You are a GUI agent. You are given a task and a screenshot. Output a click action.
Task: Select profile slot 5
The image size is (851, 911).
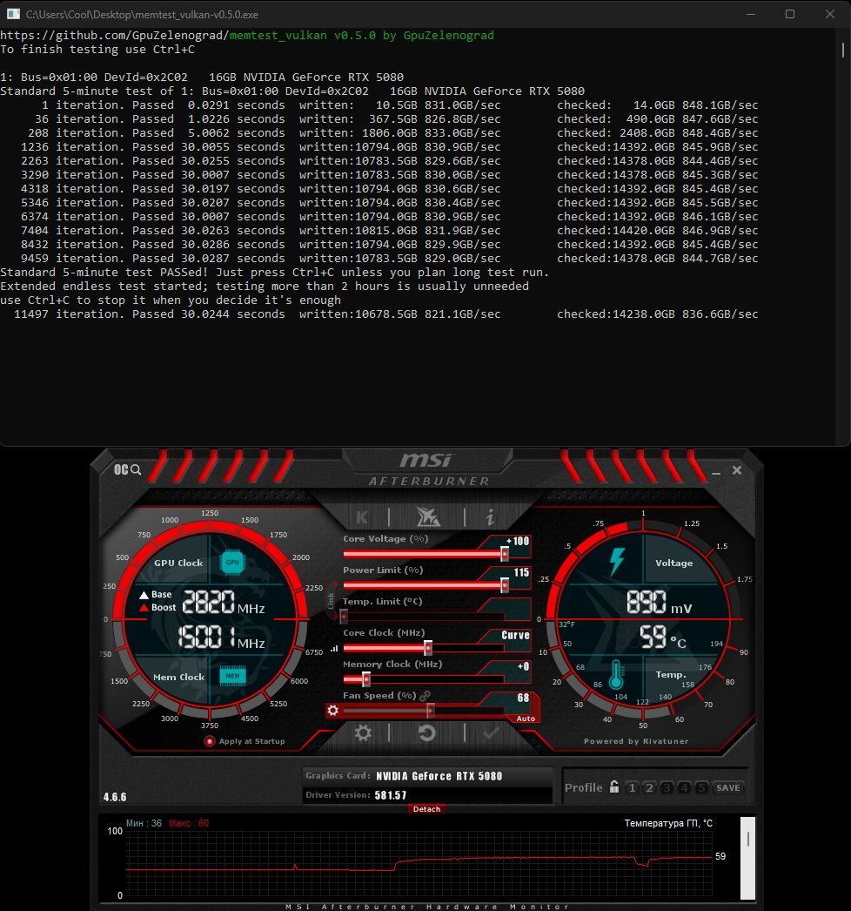(x=702, y=788)
